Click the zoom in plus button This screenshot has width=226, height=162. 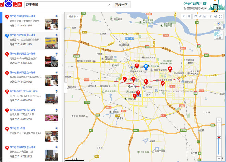(x=219, y=120)
